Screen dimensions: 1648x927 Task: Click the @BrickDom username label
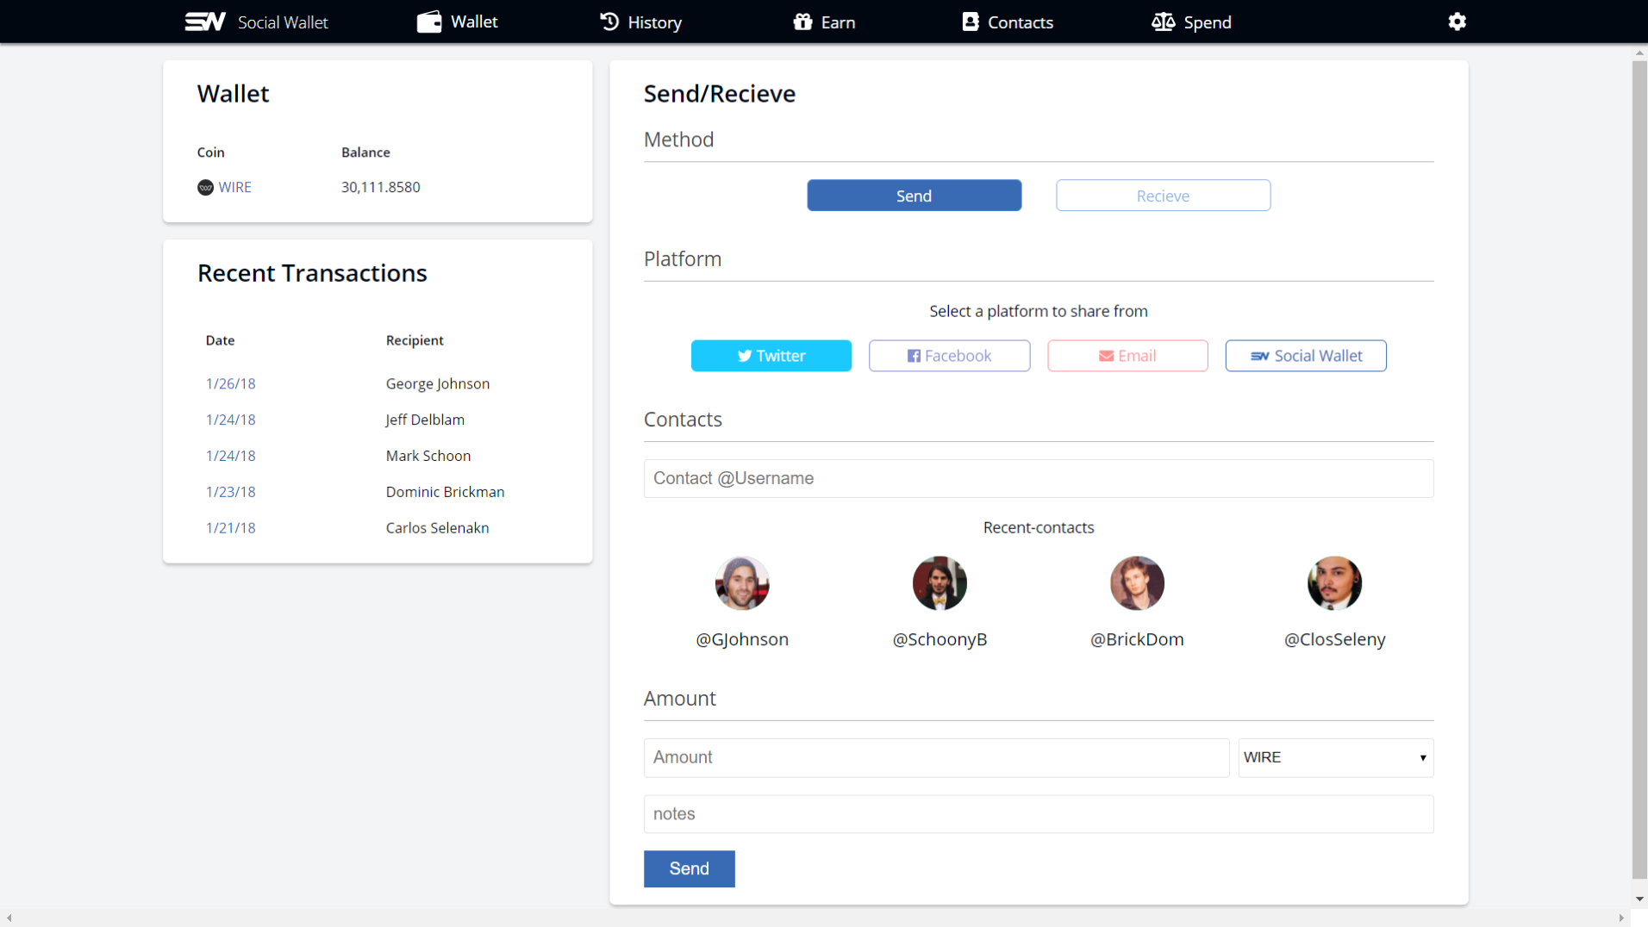(x=1137, y=639)
